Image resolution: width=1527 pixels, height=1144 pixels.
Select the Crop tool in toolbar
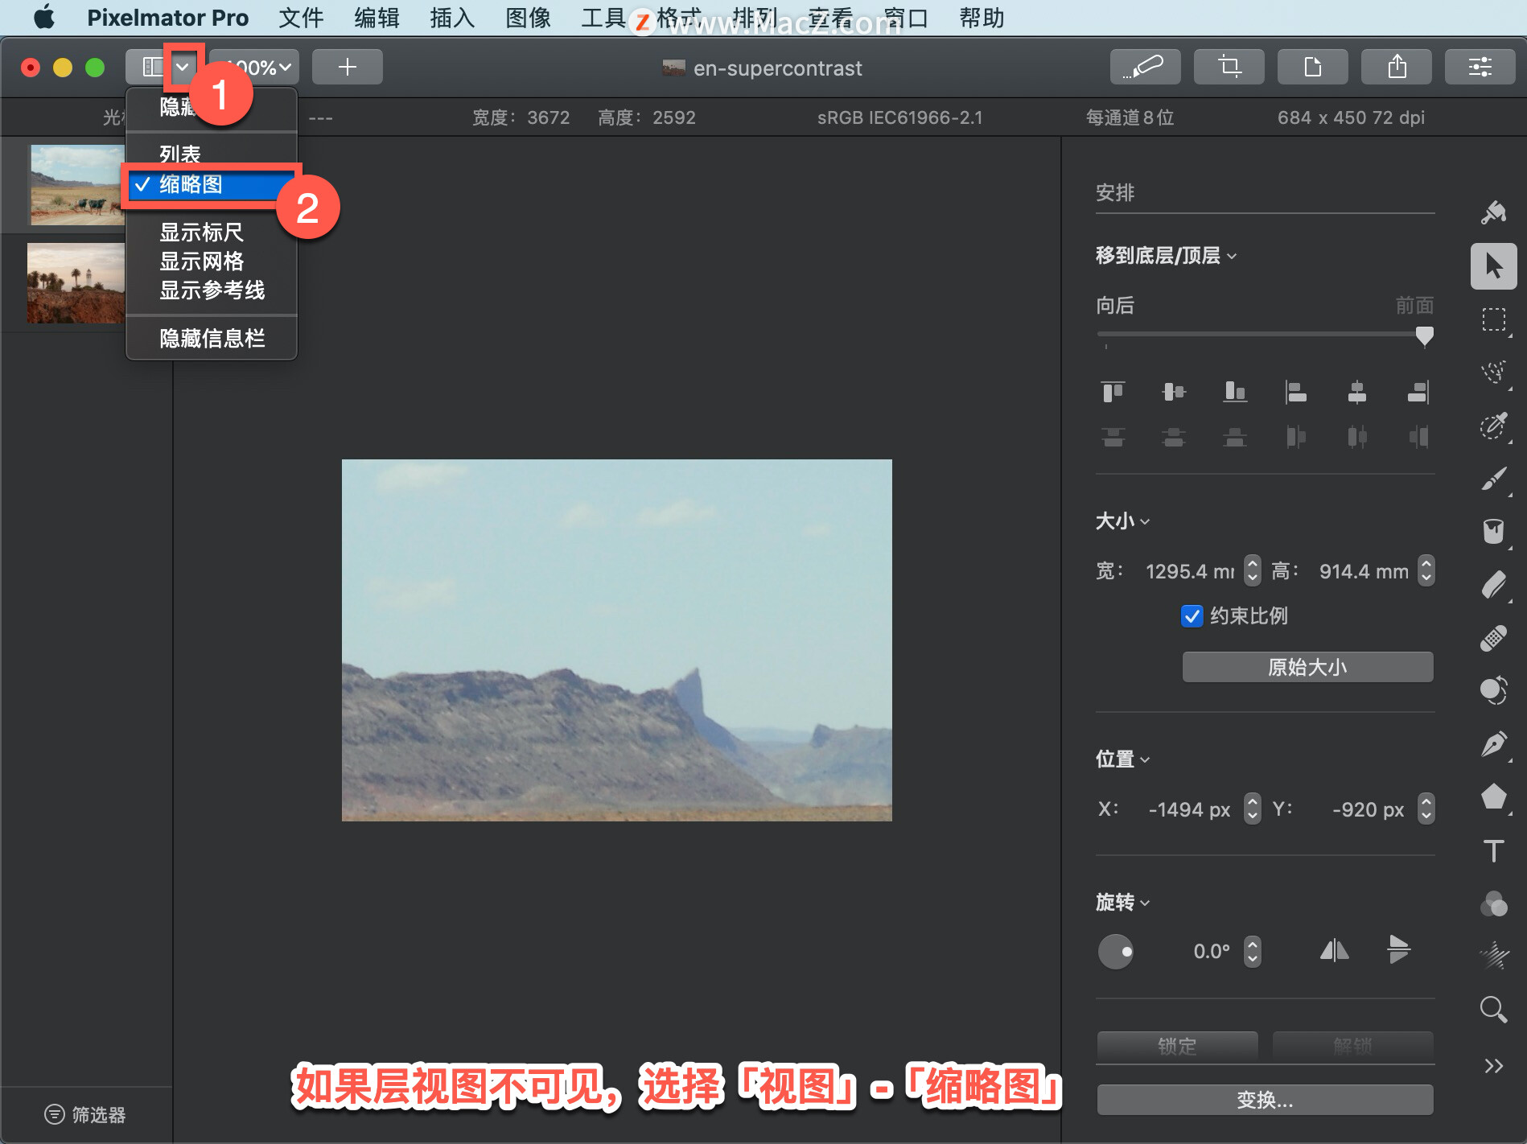[1229, 67]
